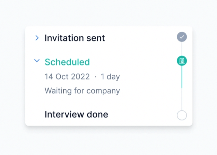Click gray connector line above empty circle
217x155 pixels.
[182, 99]
